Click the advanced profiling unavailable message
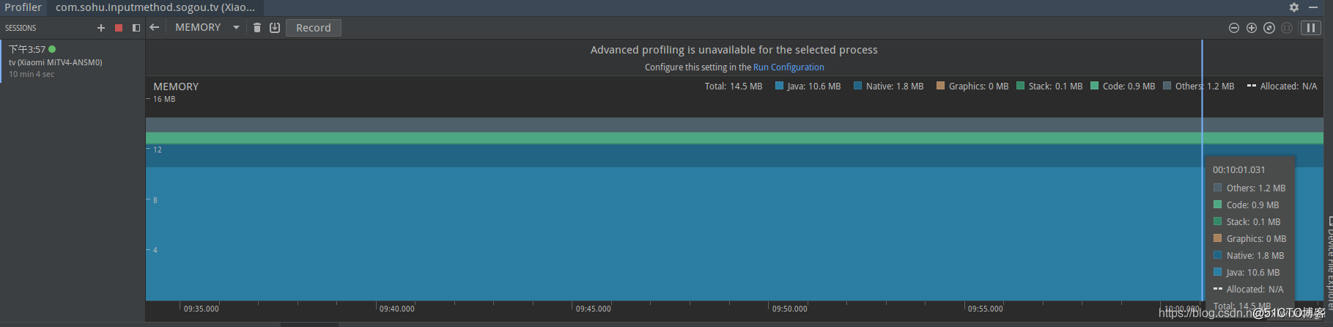 (x=734, y=50)
